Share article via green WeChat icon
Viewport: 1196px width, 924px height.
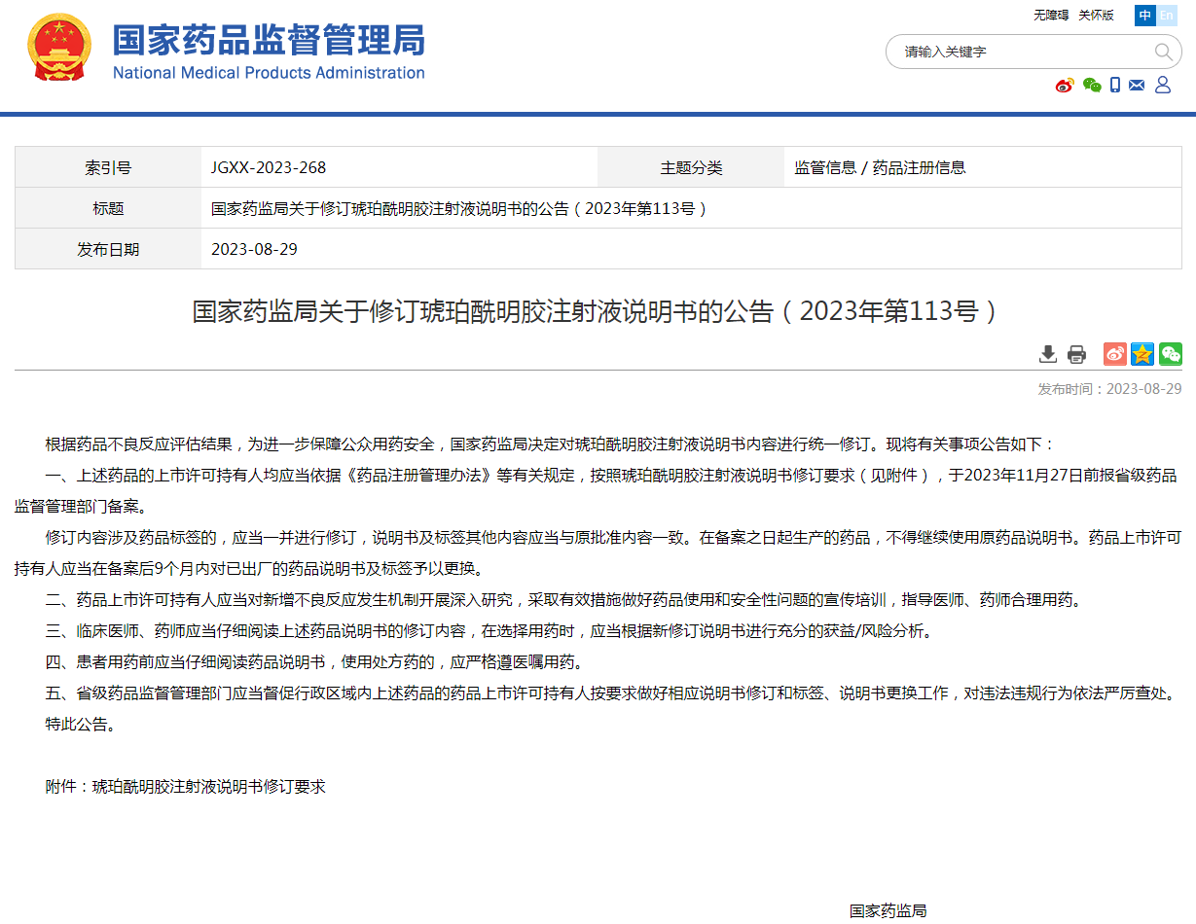point(1171,354)
